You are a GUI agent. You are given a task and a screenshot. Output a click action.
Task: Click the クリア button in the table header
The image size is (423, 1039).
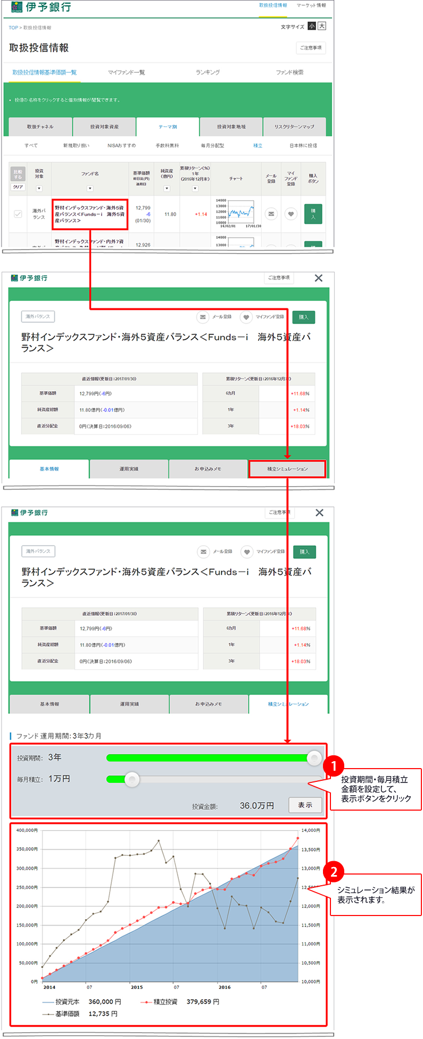coord(18,187)
